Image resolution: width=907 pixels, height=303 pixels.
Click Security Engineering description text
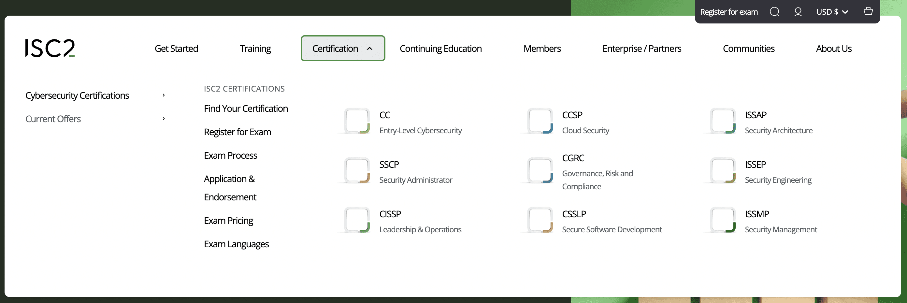point(778,180)
